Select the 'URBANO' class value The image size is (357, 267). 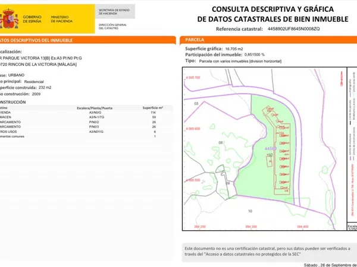16,75
